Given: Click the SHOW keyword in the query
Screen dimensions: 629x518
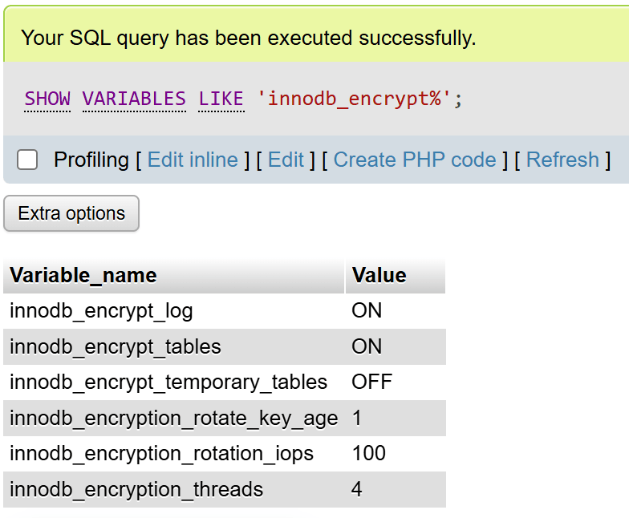Looking at the screenshot, I should pos(47,99).
